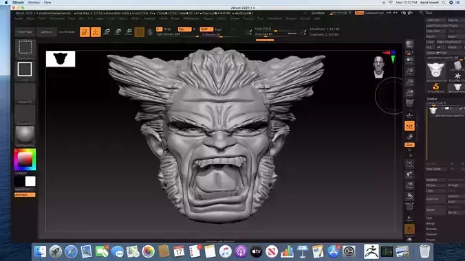The height and width of the screenshot is (261, 465).
Task: Toggle Live Boolean mode
Action: click(x=67, y=32)
